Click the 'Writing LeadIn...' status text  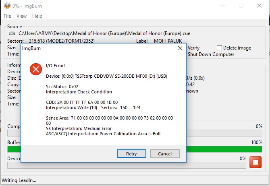pyautogui.click(x=19, y=180)
